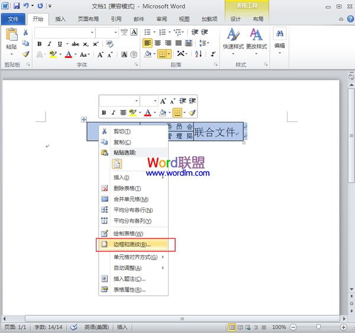Screen dimensions: 355x333
Task: Toggle Subscript in the ribbon
Action: [86, 44]
